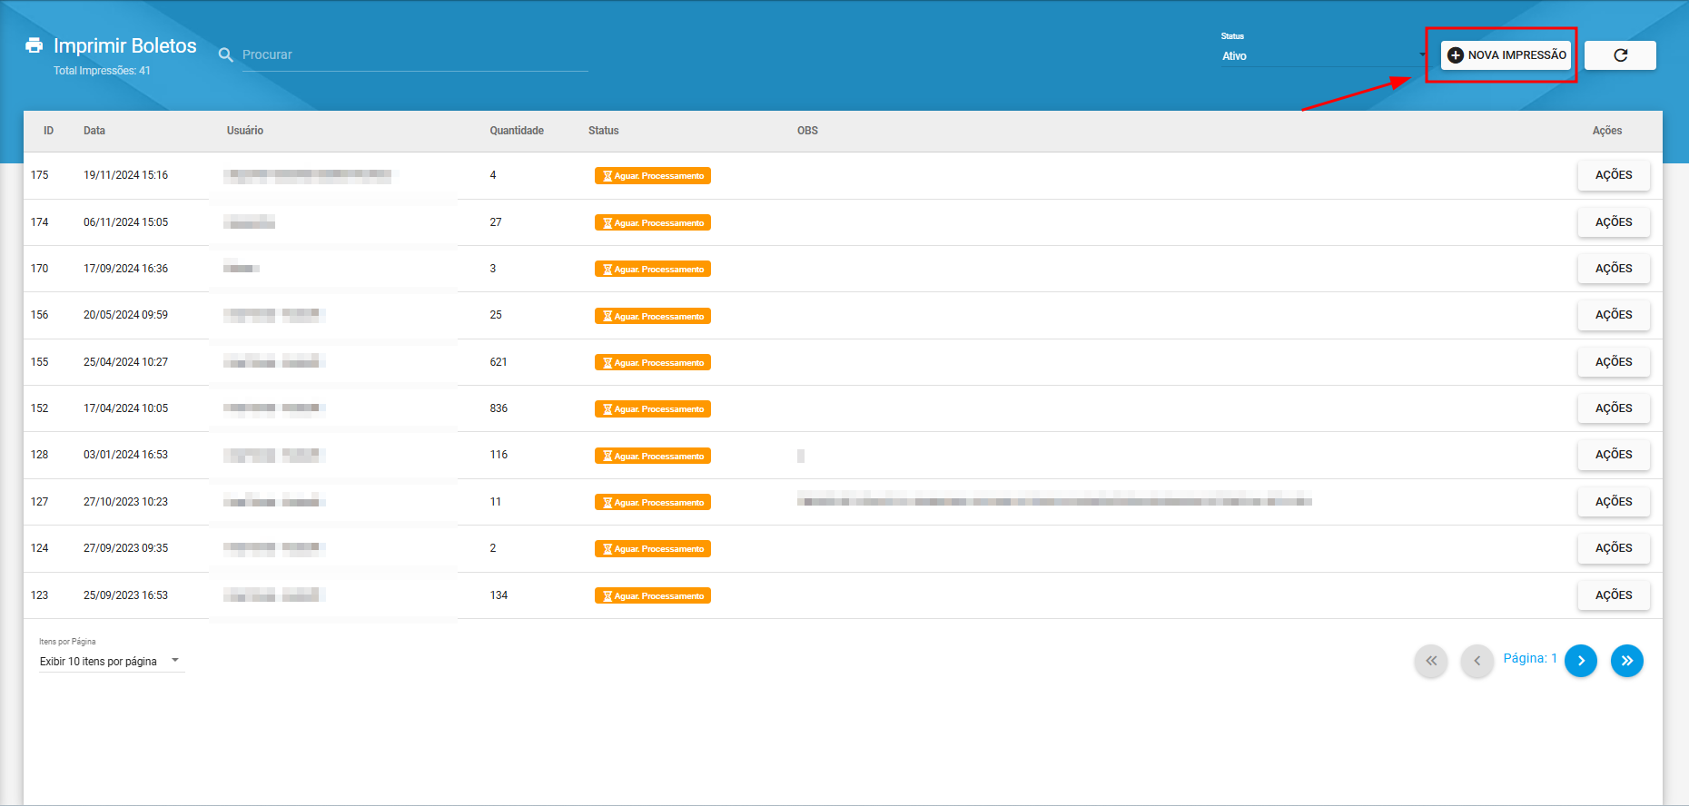The image size is (1689, 806).
Task: Click the magnifier search icon
Action: click(226, 55)
